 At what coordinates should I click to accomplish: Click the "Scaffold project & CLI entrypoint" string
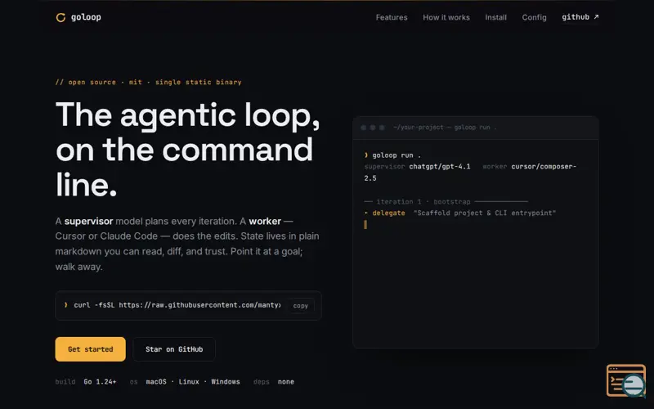pyautogui.click(x=484, y=213)
